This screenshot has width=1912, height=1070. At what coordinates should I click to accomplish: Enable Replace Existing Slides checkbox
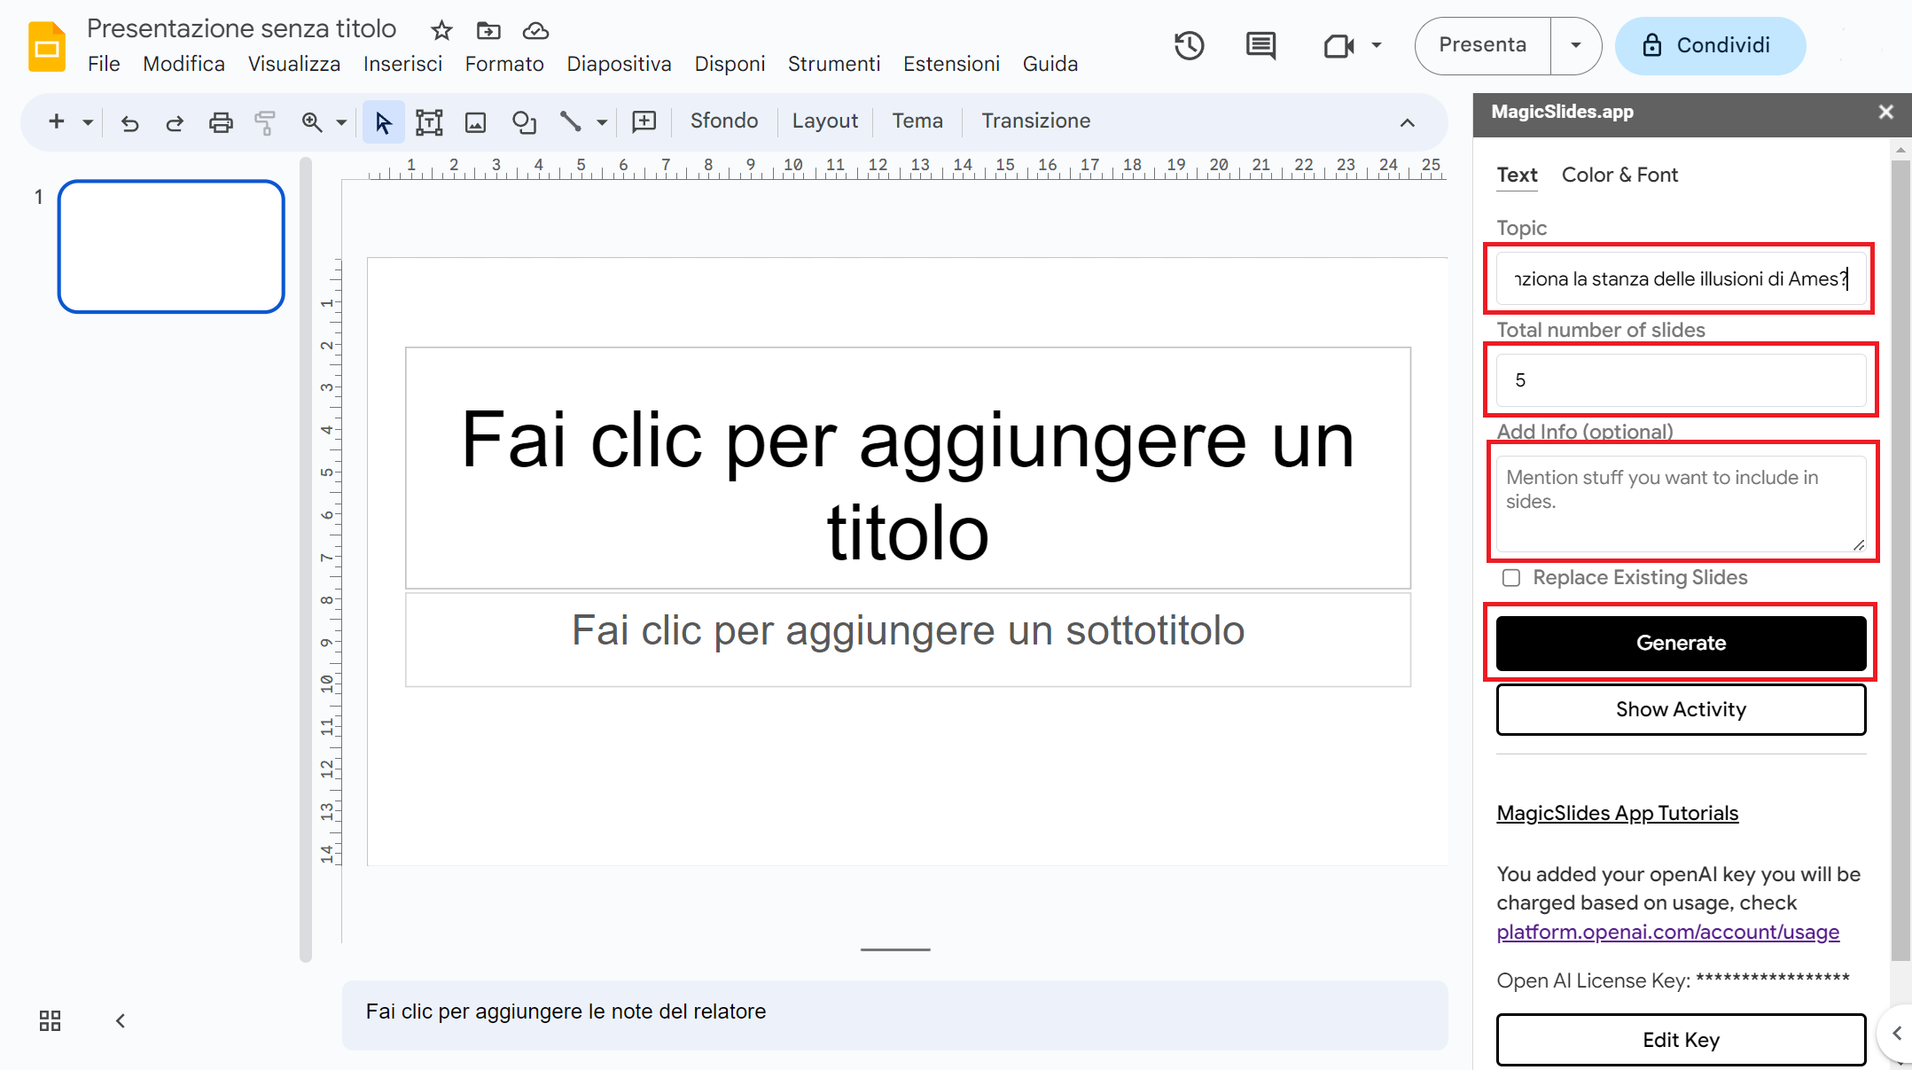point(1511,578)
